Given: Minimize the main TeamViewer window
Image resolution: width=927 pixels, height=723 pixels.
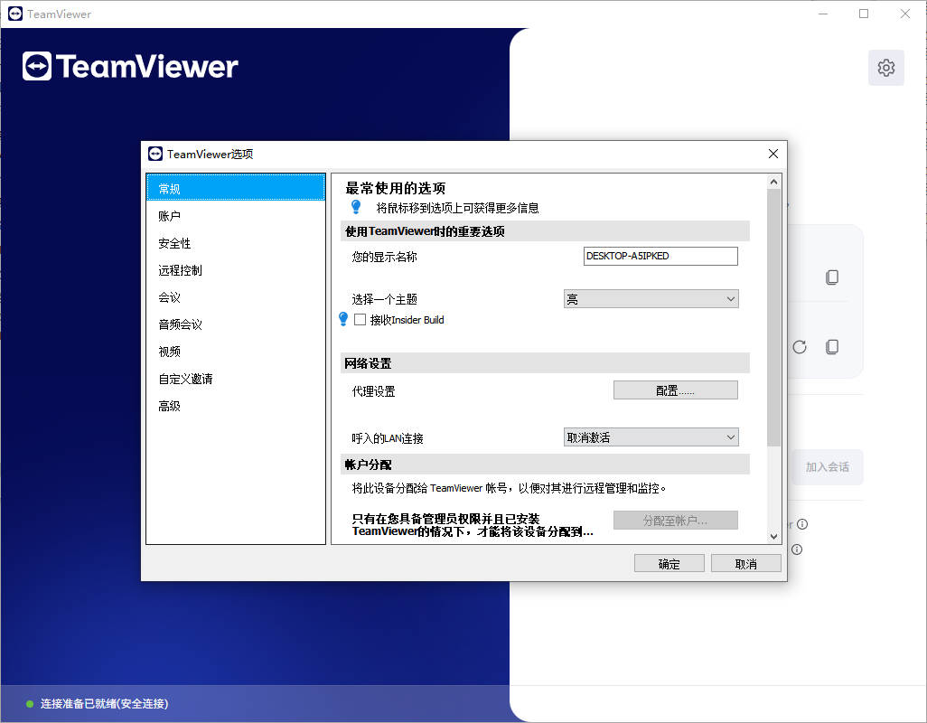Looking at the screenshot, I should click(x=823, y=14).
